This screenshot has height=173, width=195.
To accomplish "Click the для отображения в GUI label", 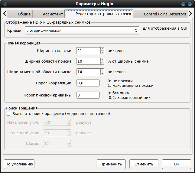I will (165, 28).
